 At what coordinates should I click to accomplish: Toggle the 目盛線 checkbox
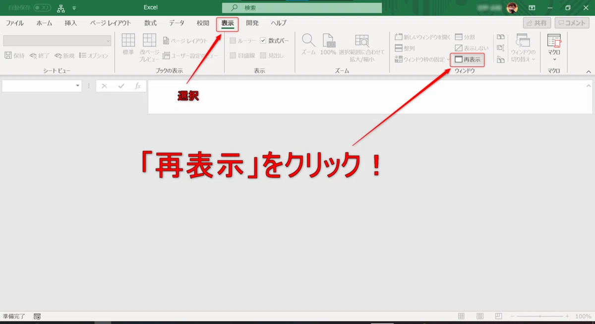pyautogui.click(x=233, y=56)
